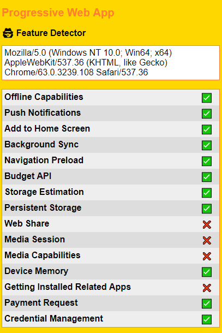Viewport: 222px width, 333px height.
Task: Click the green check for Device Memory
Action: [x=207, y=272]
